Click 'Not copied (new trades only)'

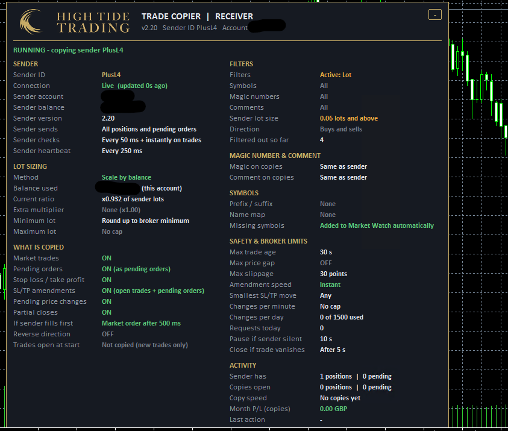[145, 345]
